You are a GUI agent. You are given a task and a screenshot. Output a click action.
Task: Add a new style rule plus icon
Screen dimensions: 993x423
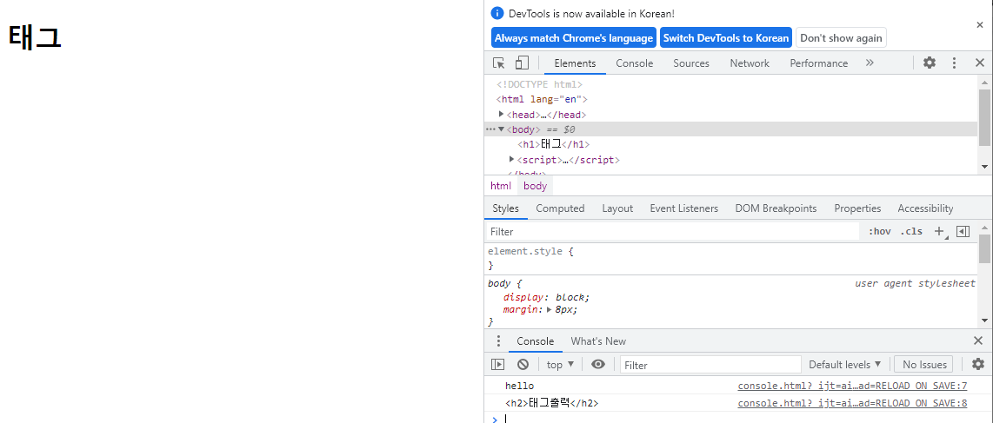pyautogui.click(x=940, y=231)
